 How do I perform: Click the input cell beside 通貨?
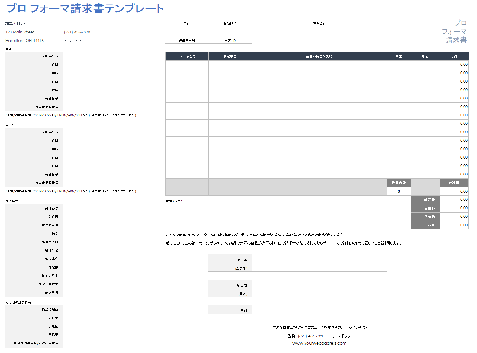[112, 233]
